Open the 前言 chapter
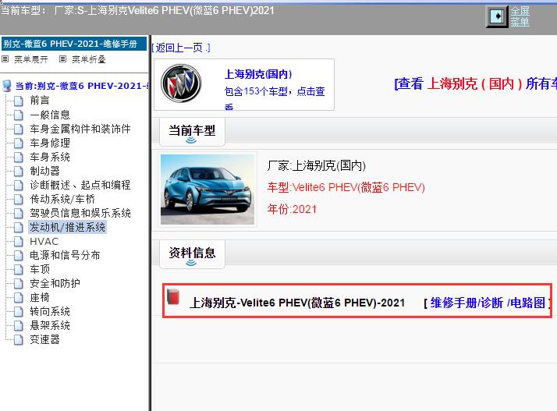 (40, 101)
